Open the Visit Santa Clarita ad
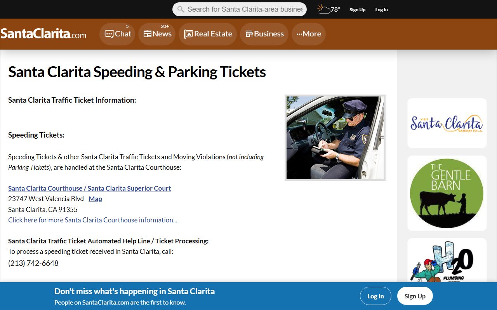The height and width of the screenshot is (310, 497). (447, 123)
